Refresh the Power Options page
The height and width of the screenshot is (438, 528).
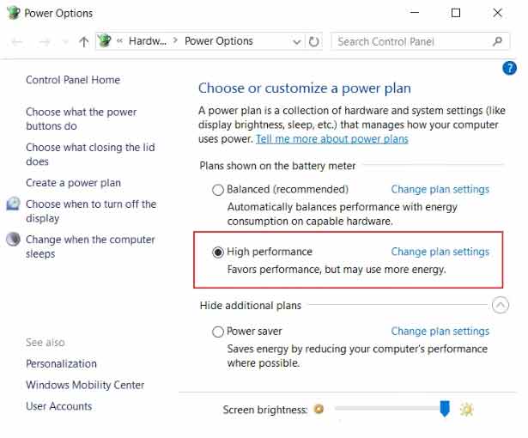coord(314,41)
